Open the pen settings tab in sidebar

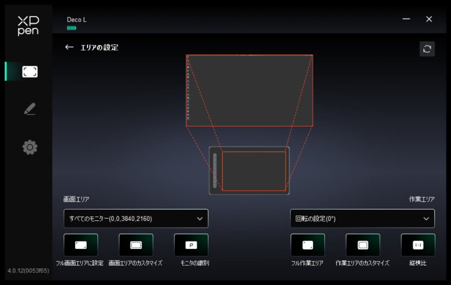(x=30, y=109)
